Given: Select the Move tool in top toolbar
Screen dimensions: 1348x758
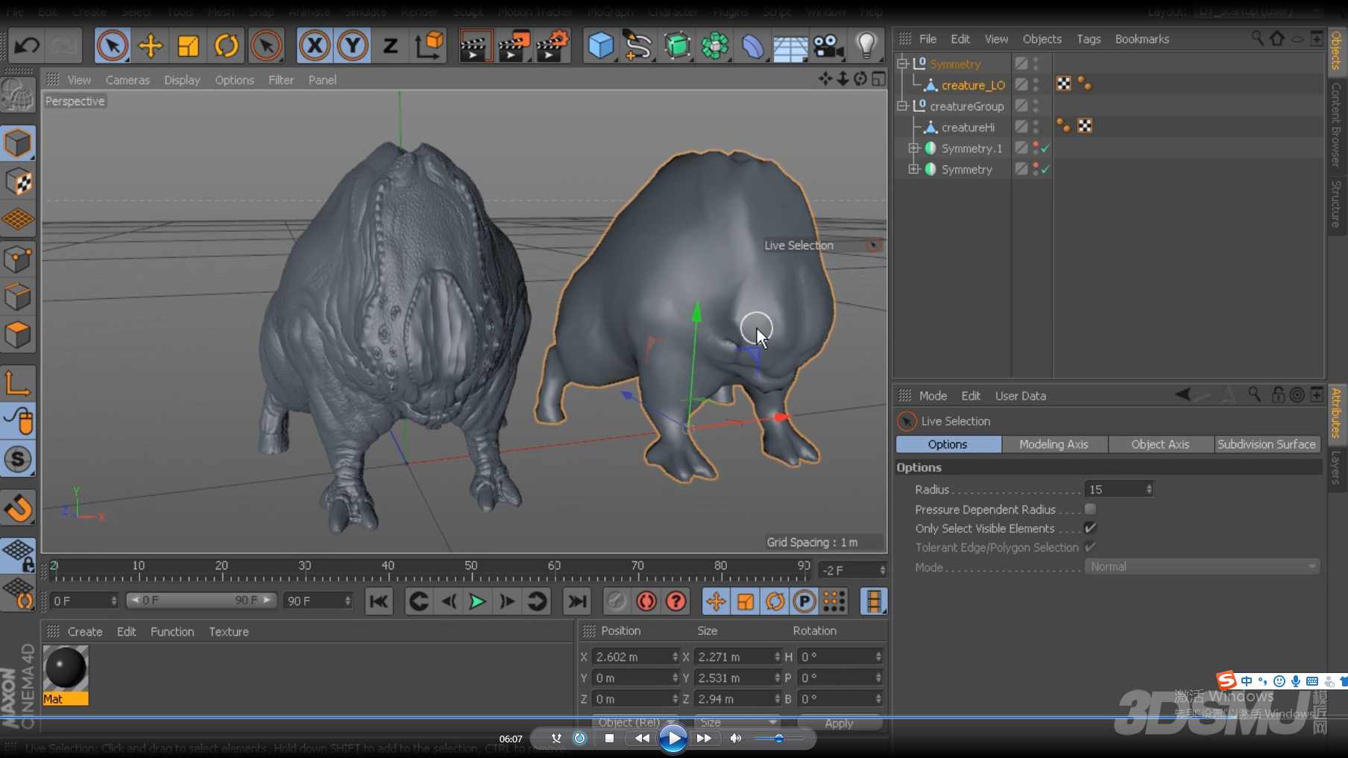Looking at the screenshot, I should point(151,46).
